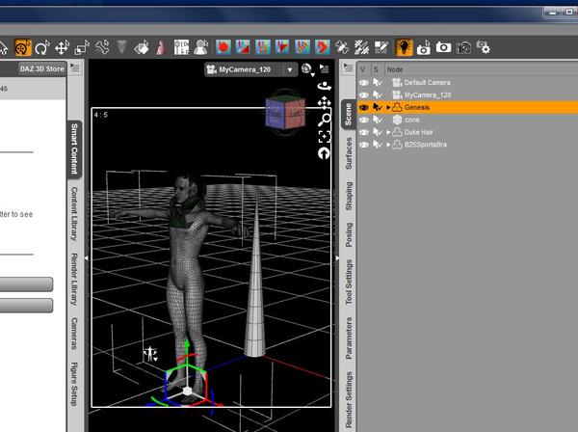Image resolution: width=578 pixels, height=432 pixels.
Task: Hide Duke Hair using its eye icon
Action: [x=364, y=132]
